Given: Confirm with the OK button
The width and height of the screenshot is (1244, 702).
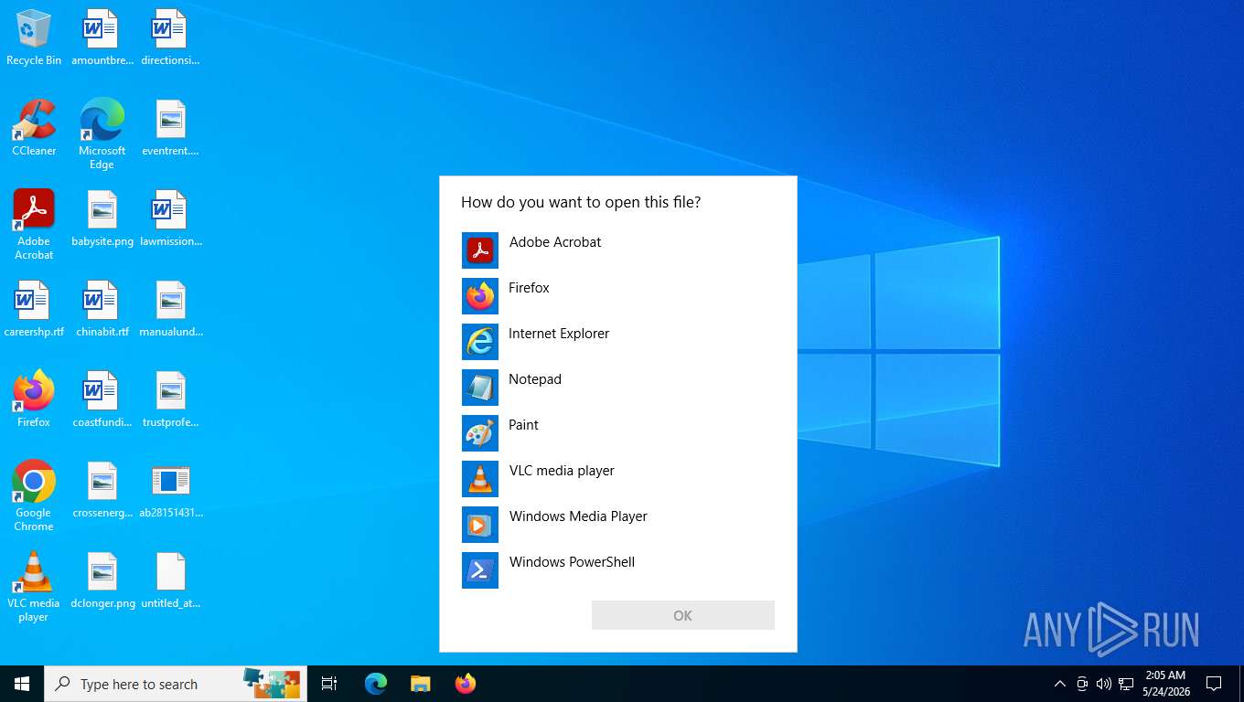Looking at the screenshot, I should (x=683, y=615).
